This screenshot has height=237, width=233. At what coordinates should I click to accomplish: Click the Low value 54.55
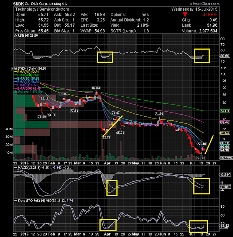coord(43,25)
